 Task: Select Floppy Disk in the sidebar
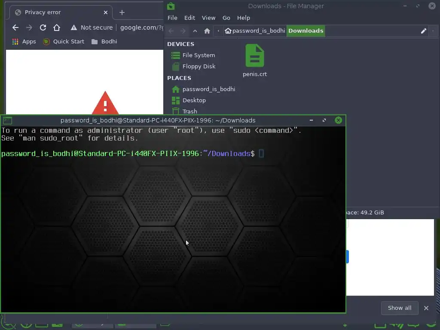pos(193,67)
